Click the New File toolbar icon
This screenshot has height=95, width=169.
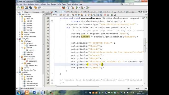18,8
